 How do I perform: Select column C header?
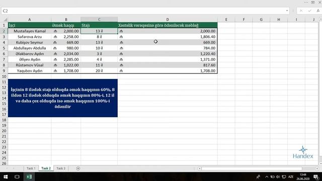(99, 20)
